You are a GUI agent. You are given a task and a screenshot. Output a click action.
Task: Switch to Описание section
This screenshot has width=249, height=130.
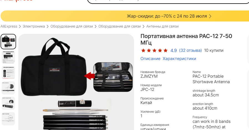[150, 59]
